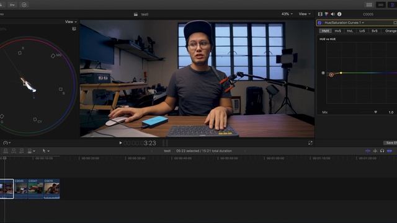Toggle the timeline panel layout button
397x223 pixels.
tap(380, 5)
